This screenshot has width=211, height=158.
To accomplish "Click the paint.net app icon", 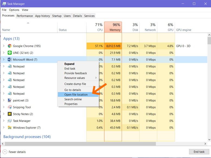I will 10,101.
